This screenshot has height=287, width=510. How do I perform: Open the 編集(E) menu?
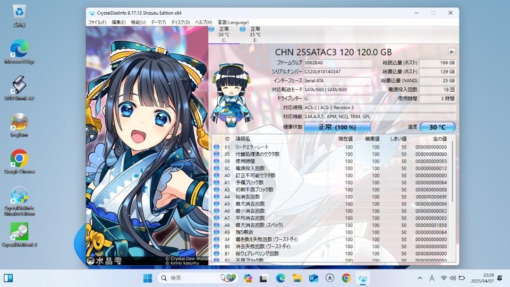tap(119, 22)
